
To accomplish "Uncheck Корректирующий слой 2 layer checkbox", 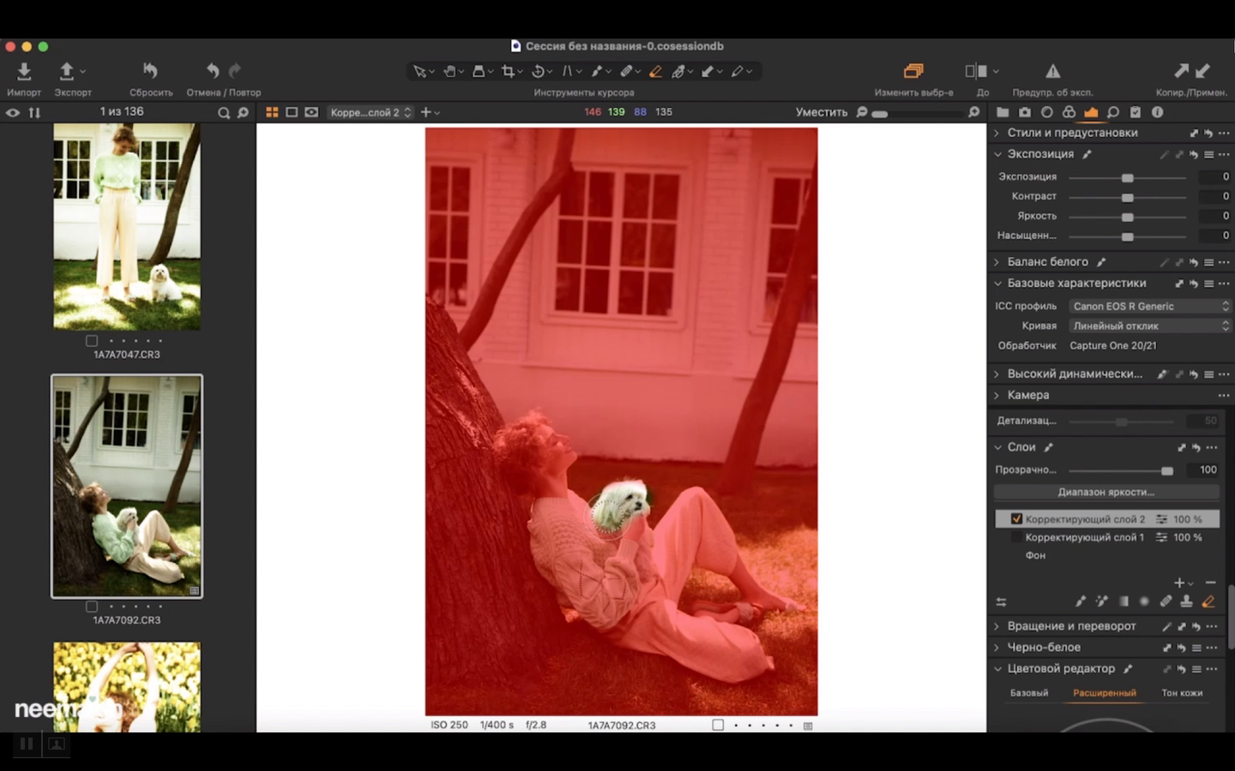I will tap(1016, 519).
